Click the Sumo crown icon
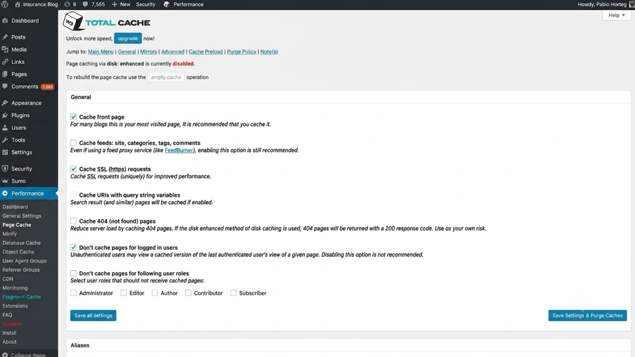The image size is (635, 357). point(5,181)
